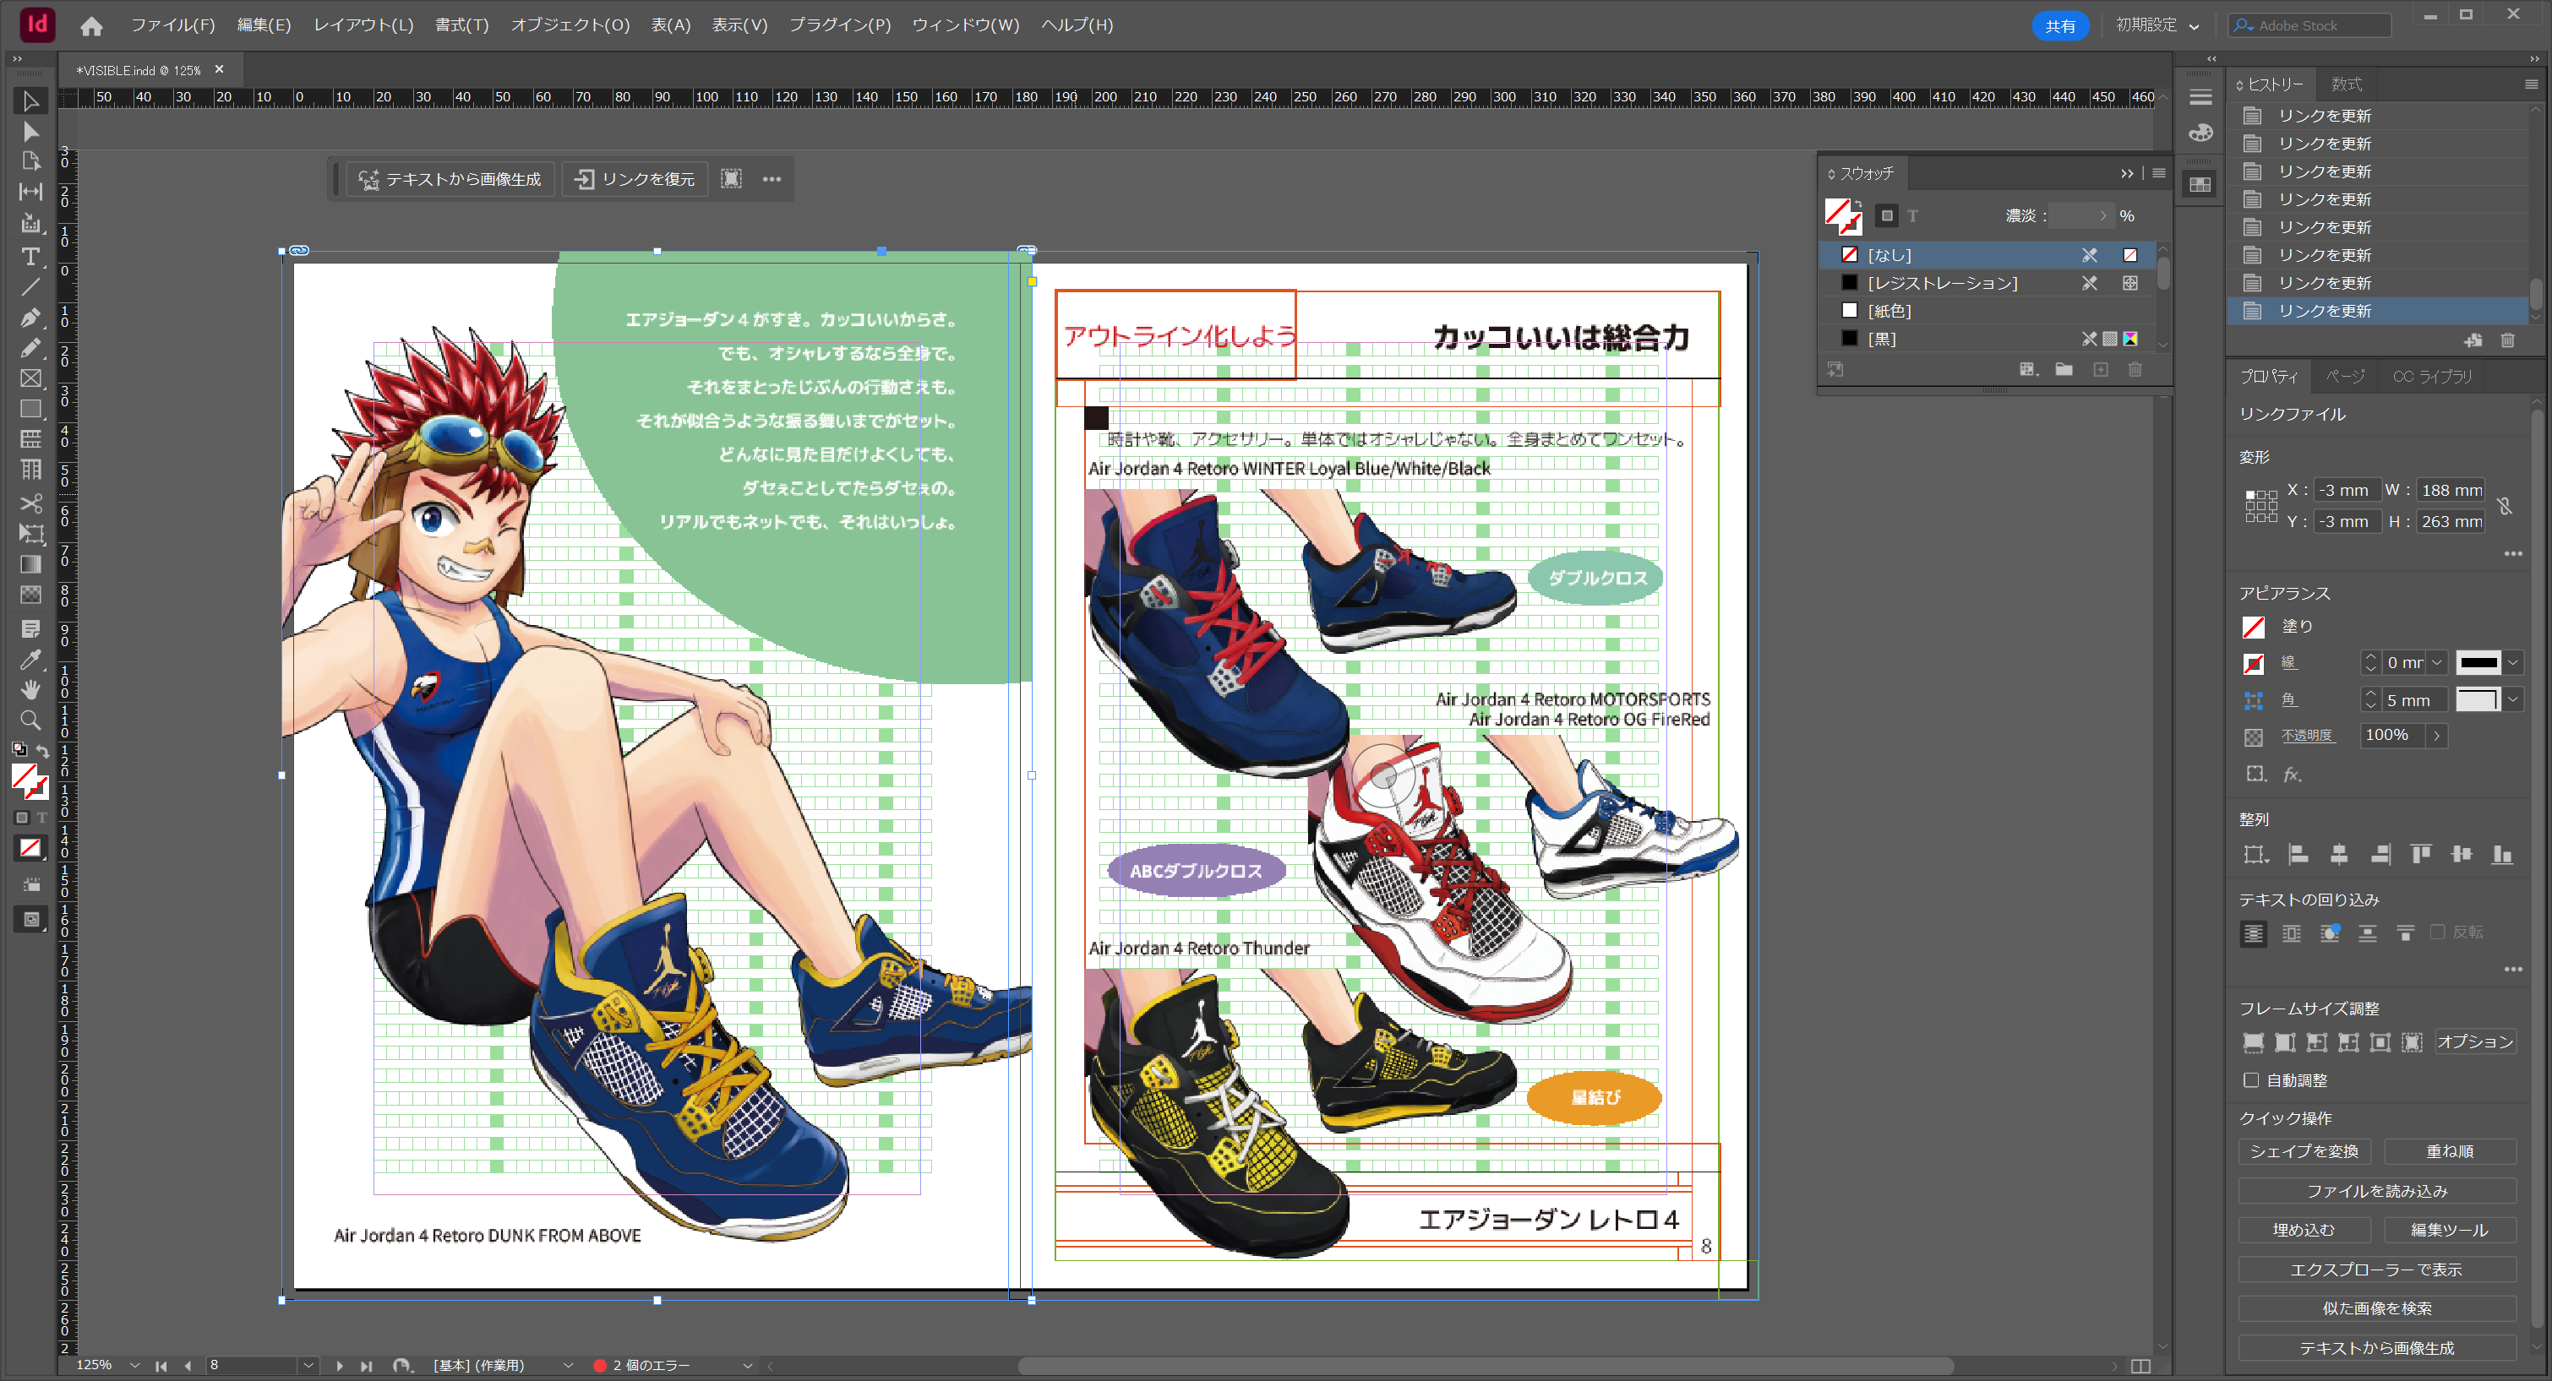2552x1381 pixels.
Task: Select the [黒] swatch
Action: [1989, 339]
